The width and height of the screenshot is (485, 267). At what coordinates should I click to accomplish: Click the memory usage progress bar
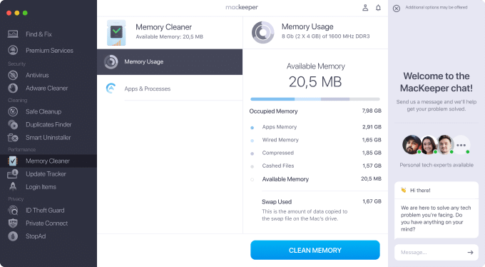[315, 99]
